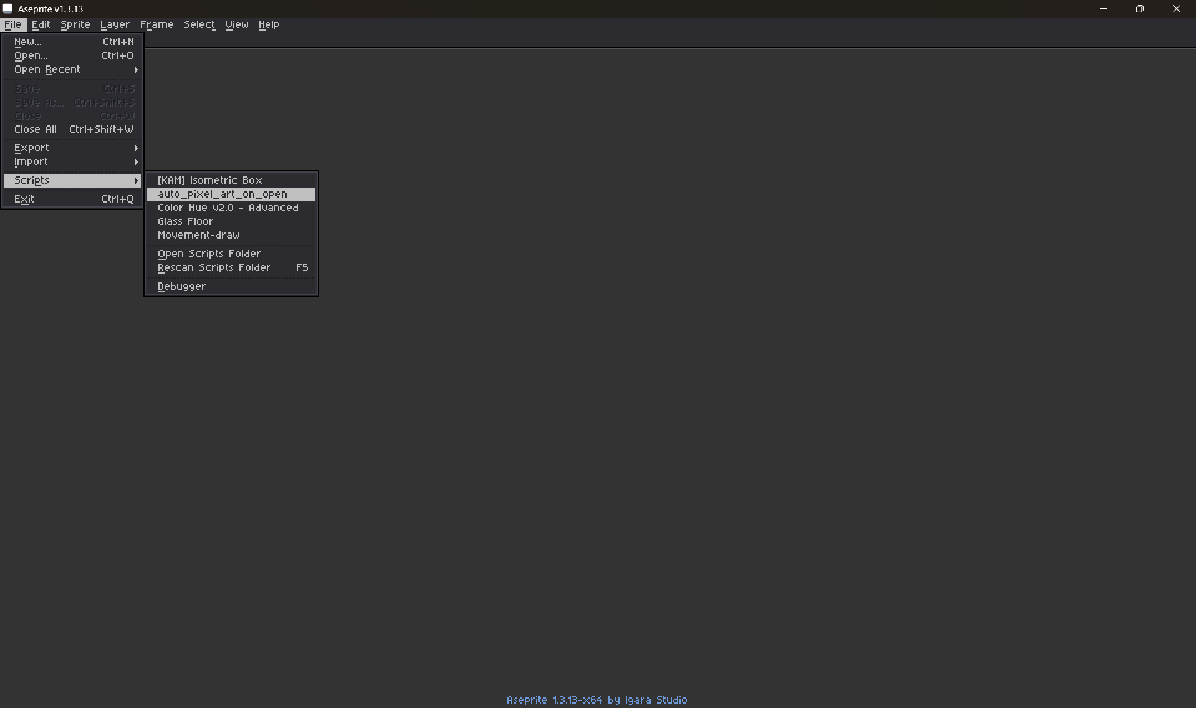Restore down the Aseprite window
1196x708 pixels.
click(x=1139, y=9)
